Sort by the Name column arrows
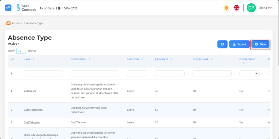 (x=34, y=59)
